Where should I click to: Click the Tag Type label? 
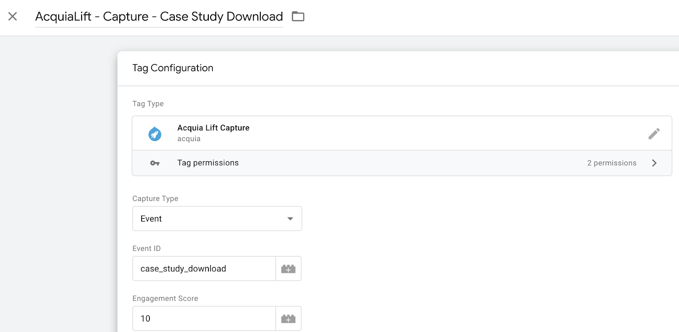(x=148, y=104)
